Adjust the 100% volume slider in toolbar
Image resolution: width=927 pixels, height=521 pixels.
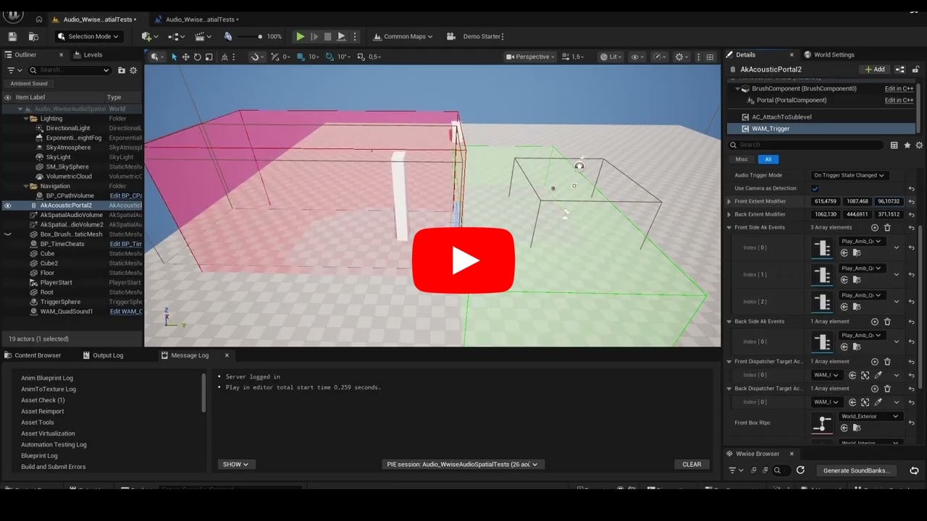pos(251,36)
